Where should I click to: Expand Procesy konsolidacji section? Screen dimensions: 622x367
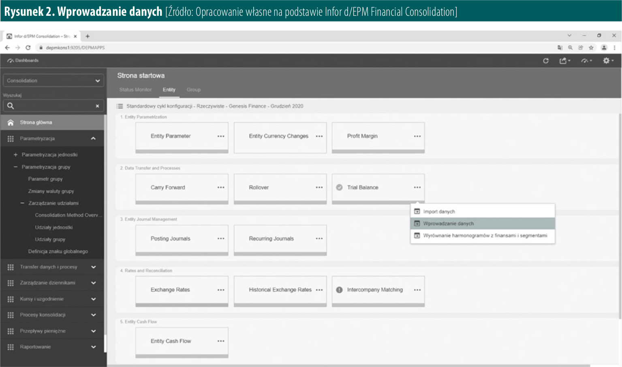click(93, 315)
